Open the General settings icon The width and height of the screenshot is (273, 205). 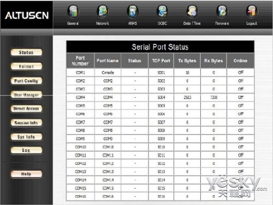73,11
